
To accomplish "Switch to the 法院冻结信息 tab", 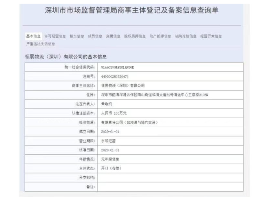I will (x=185, y=36).
